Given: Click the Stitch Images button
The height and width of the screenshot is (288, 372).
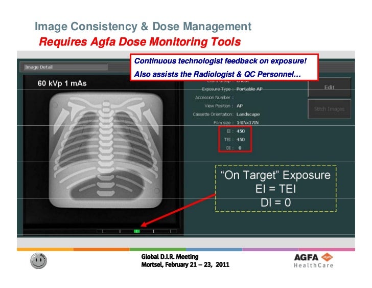Looking at the screenshot, I should point(329,109).
